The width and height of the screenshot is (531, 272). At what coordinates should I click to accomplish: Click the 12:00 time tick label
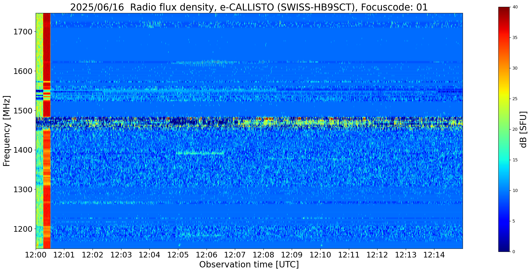tap(36, 255)
